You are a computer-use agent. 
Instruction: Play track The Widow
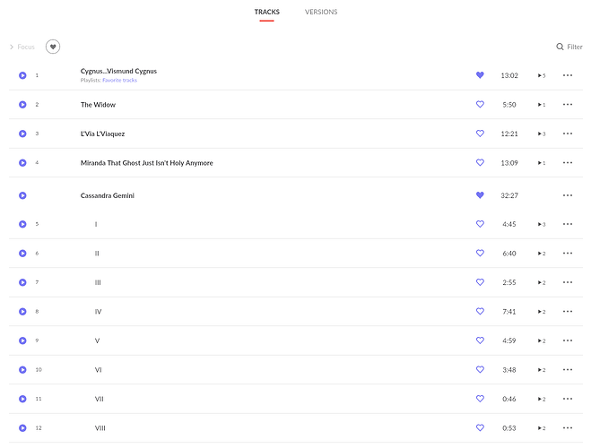point(22,104)
